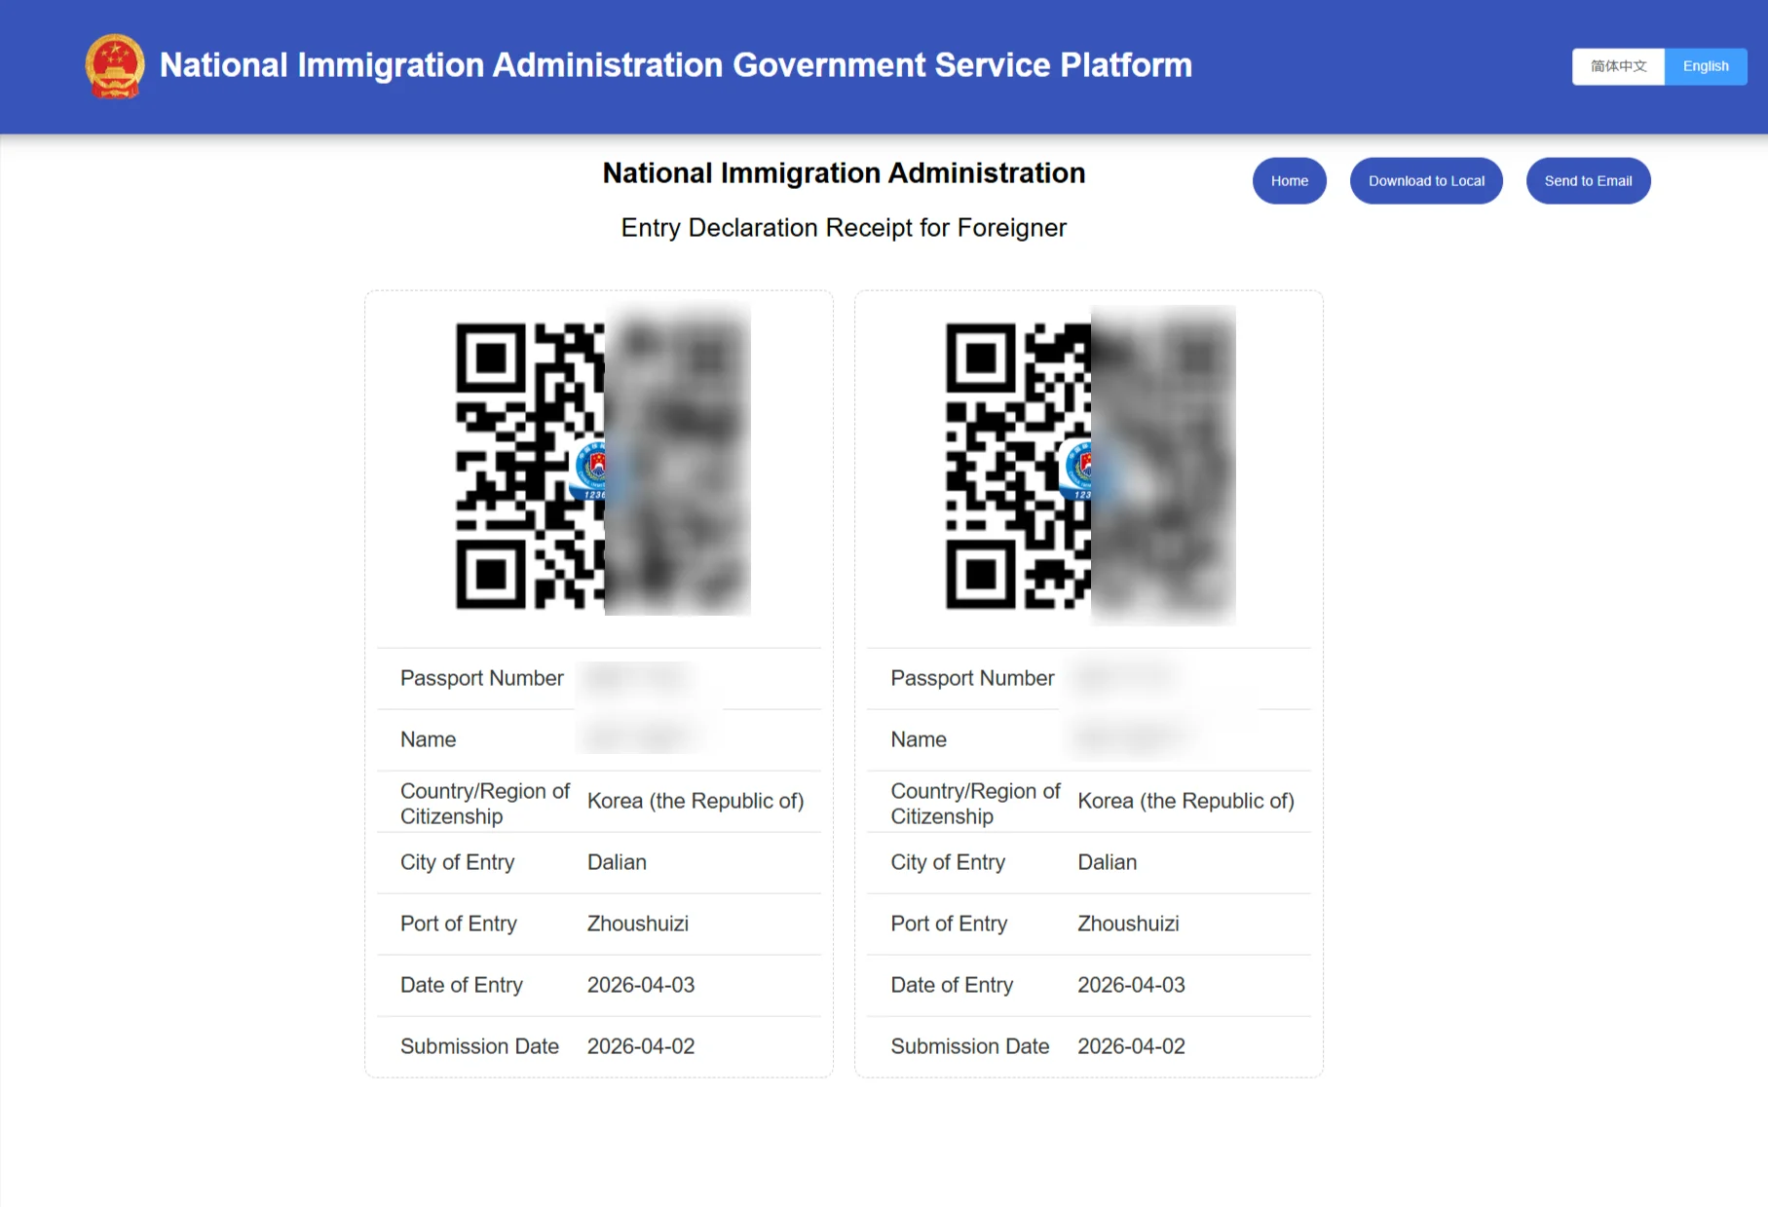Image resolution: width=1768 pixels, height=1207 pixels.
Task: Click entry date 2026-04-03 in left receipt
Action: [x=641, y=985]
